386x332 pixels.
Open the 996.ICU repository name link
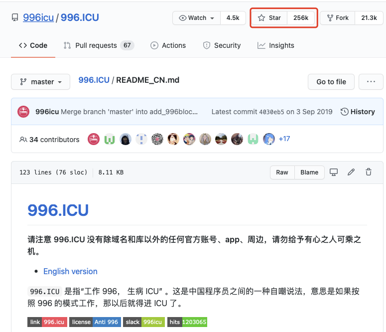tap(80, 17)
